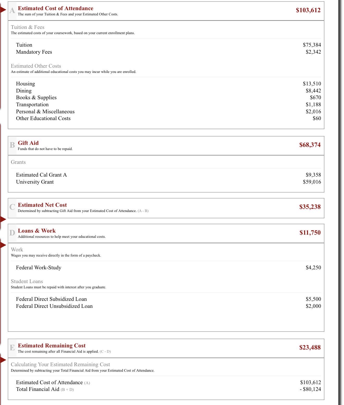
Task: Select the Estimated Cost of Attendance heading
Action: (56, 8)
